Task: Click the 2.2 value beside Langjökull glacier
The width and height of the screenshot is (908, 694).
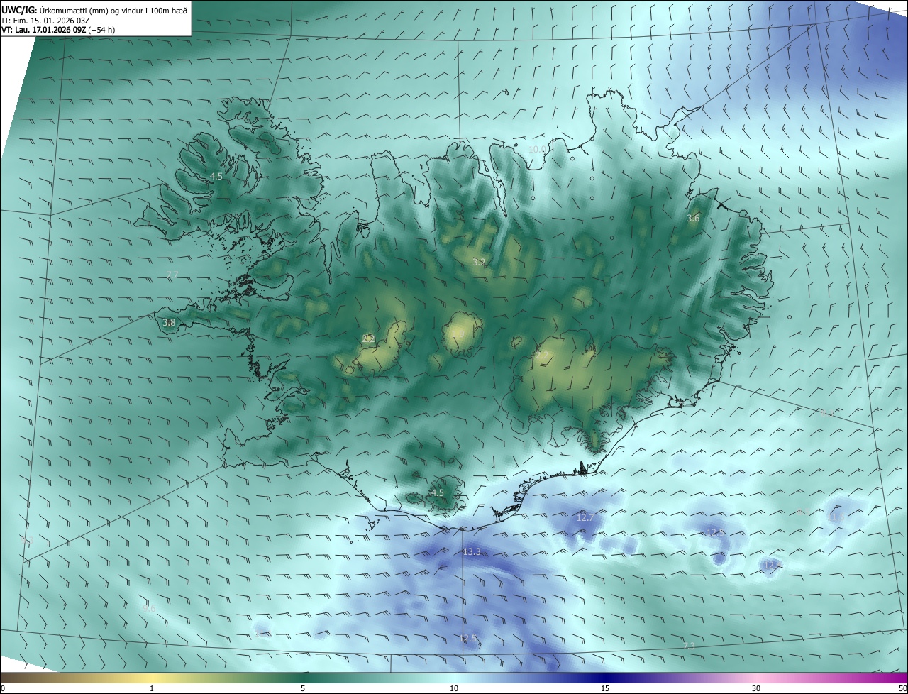Action: (x=368, y=338)
